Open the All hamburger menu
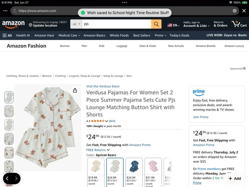This screenshot has width=249, height=187. coord(7,35)
